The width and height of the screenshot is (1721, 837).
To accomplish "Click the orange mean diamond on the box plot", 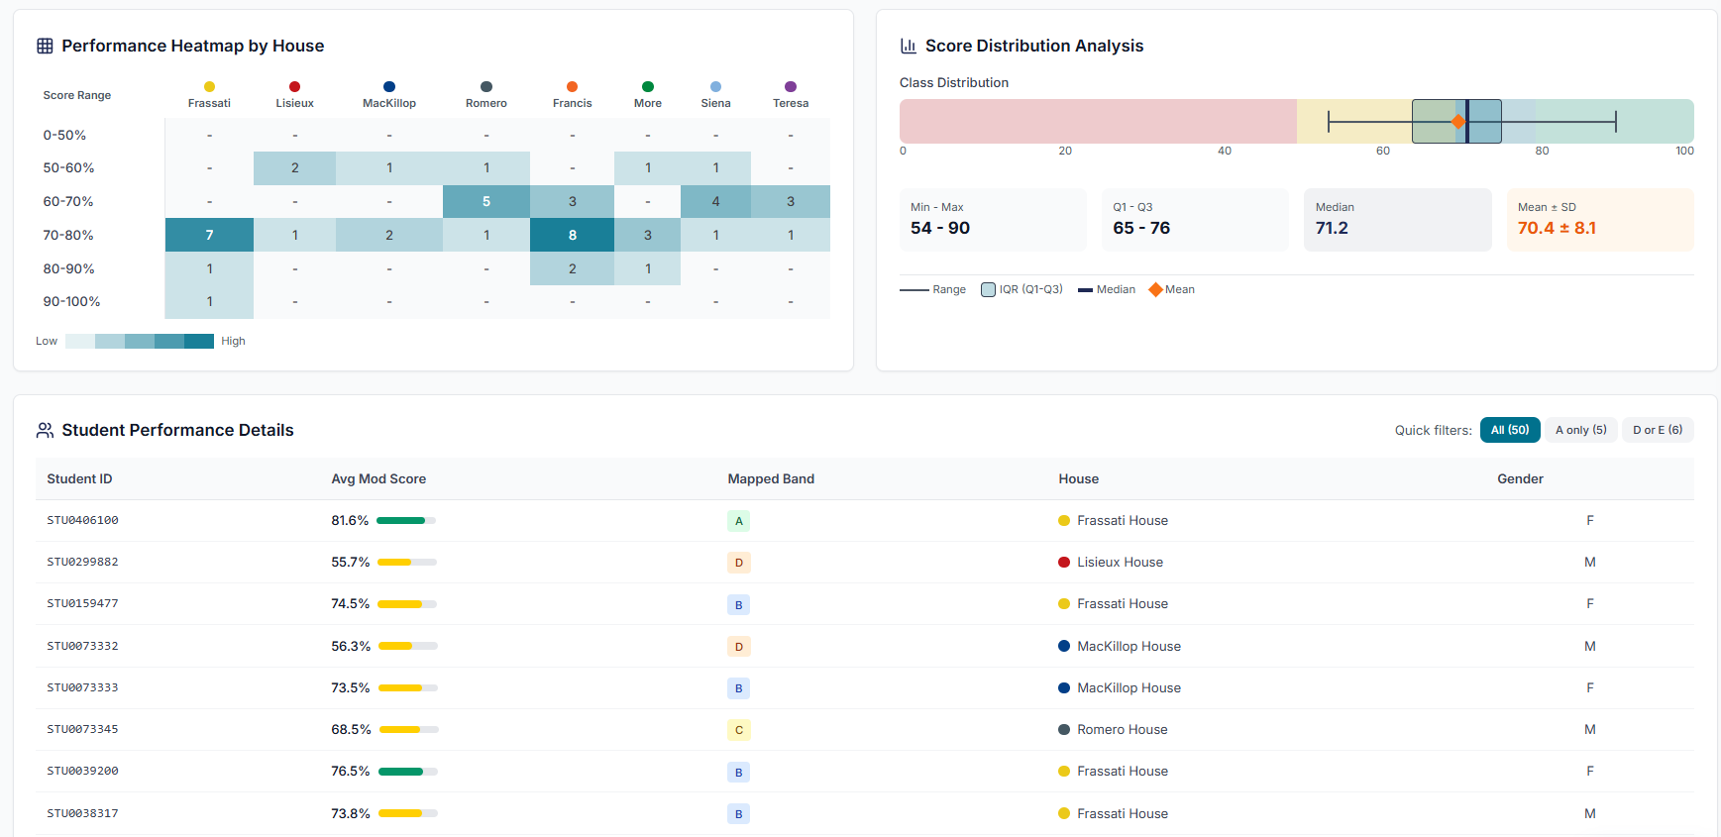I will coord(1458,122).
